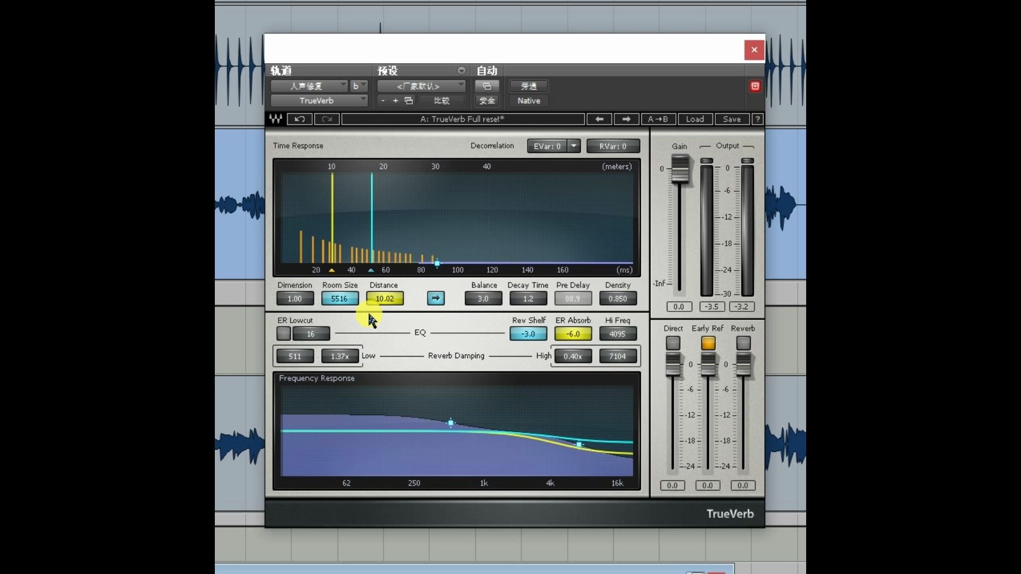
Task: Select next setting with plus button
Action: point(395,100)
